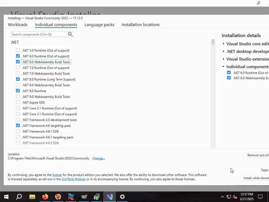269x202 pixels.
Task: Expand Visual Studio core editor details
Action: (x=223, y=44)
